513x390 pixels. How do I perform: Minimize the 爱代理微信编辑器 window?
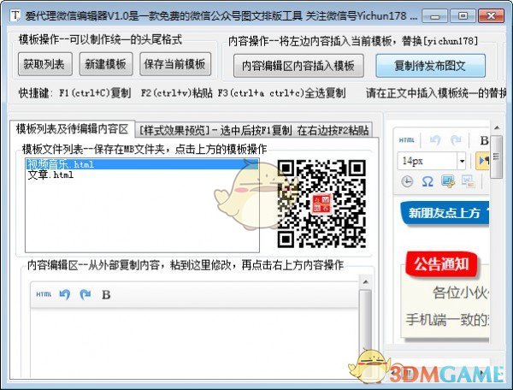(x=435, y=15)
